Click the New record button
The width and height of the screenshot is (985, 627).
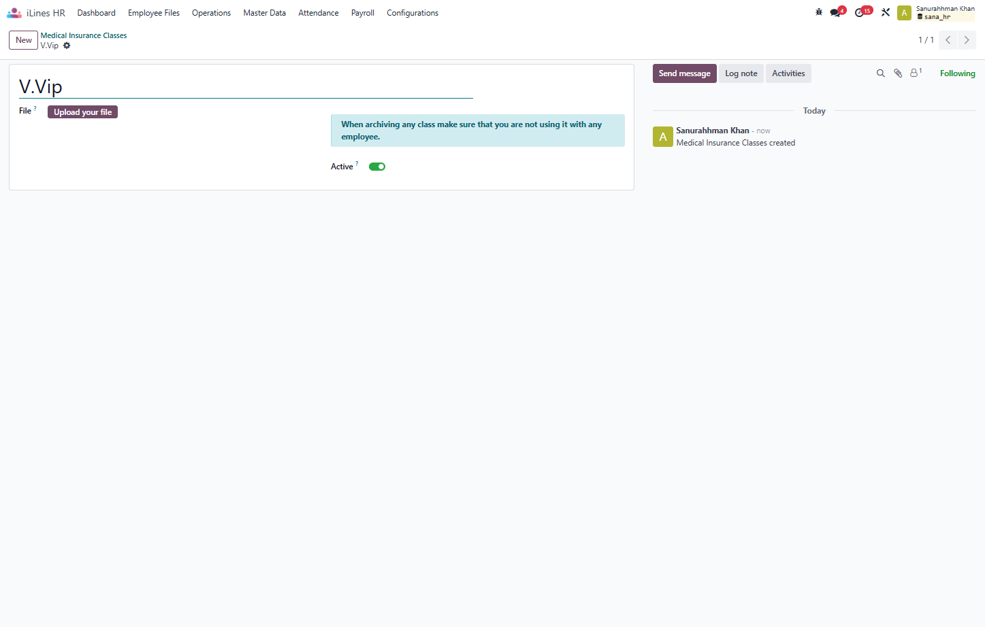click(x=24, y=40)
